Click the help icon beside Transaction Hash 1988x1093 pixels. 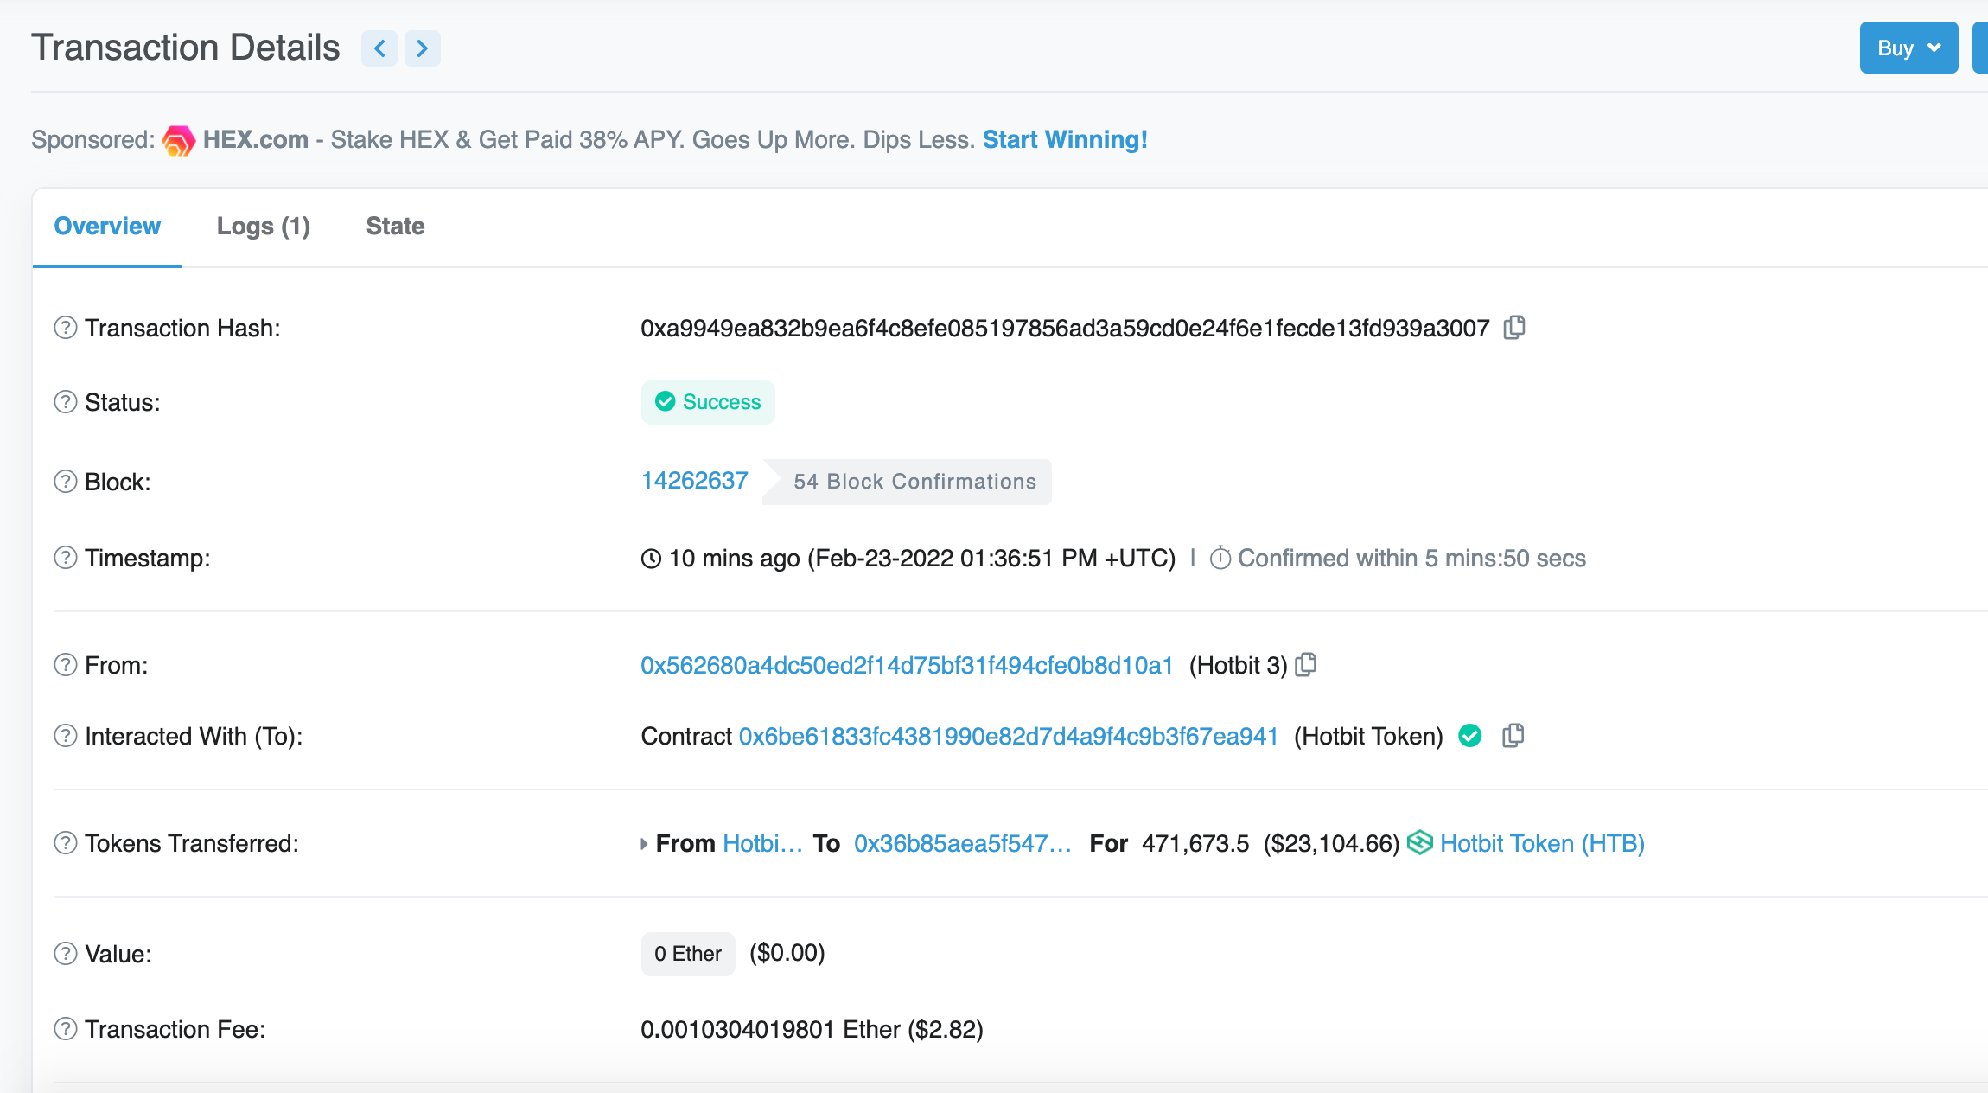[x=66, y=328]
